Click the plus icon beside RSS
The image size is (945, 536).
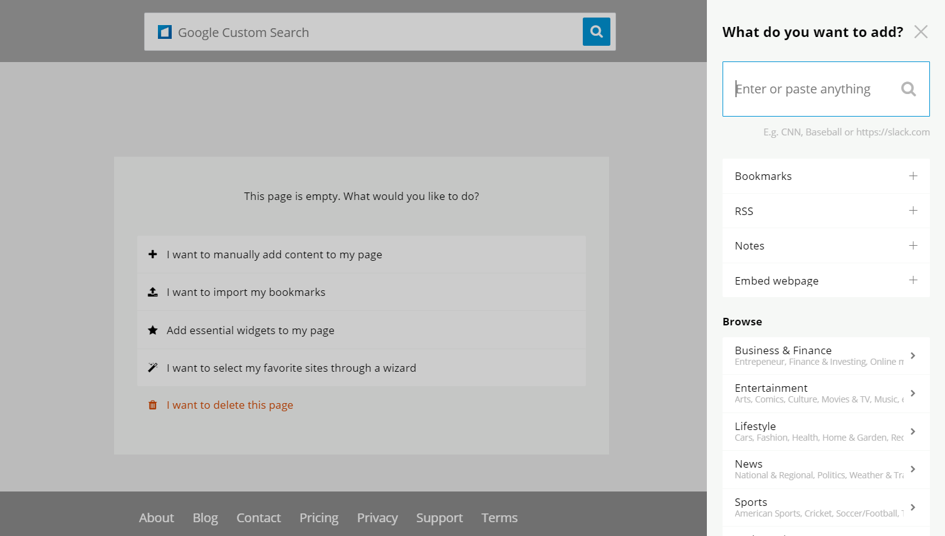coord(913,211)
